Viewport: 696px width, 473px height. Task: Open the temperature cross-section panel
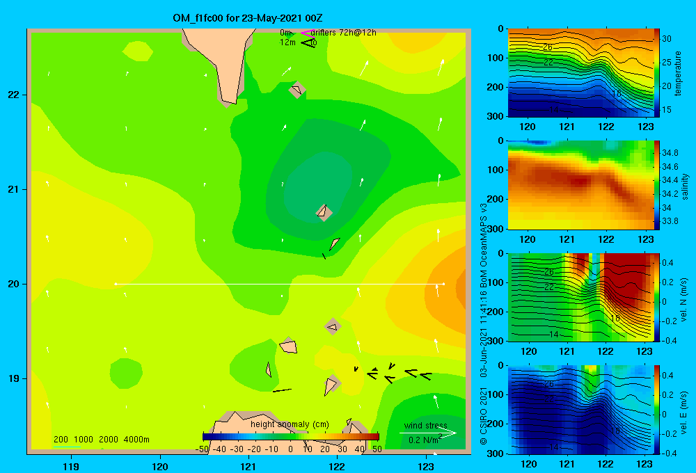click(581, 72)
